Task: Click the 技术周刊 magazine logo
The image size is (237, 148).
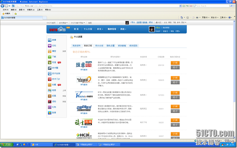Action: click(x=84, y=64)
